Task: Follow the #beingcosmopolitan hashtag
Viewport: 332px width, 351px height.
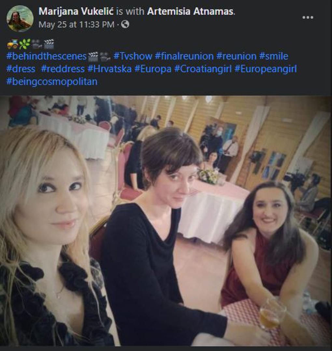Action: tap(52, 82)
